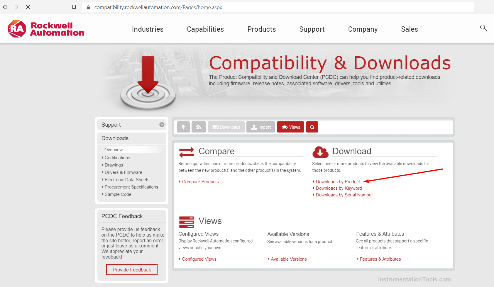Click the PCDC Feedback heading
This screenshot has width=494, height=287.
tap(122, 216)
